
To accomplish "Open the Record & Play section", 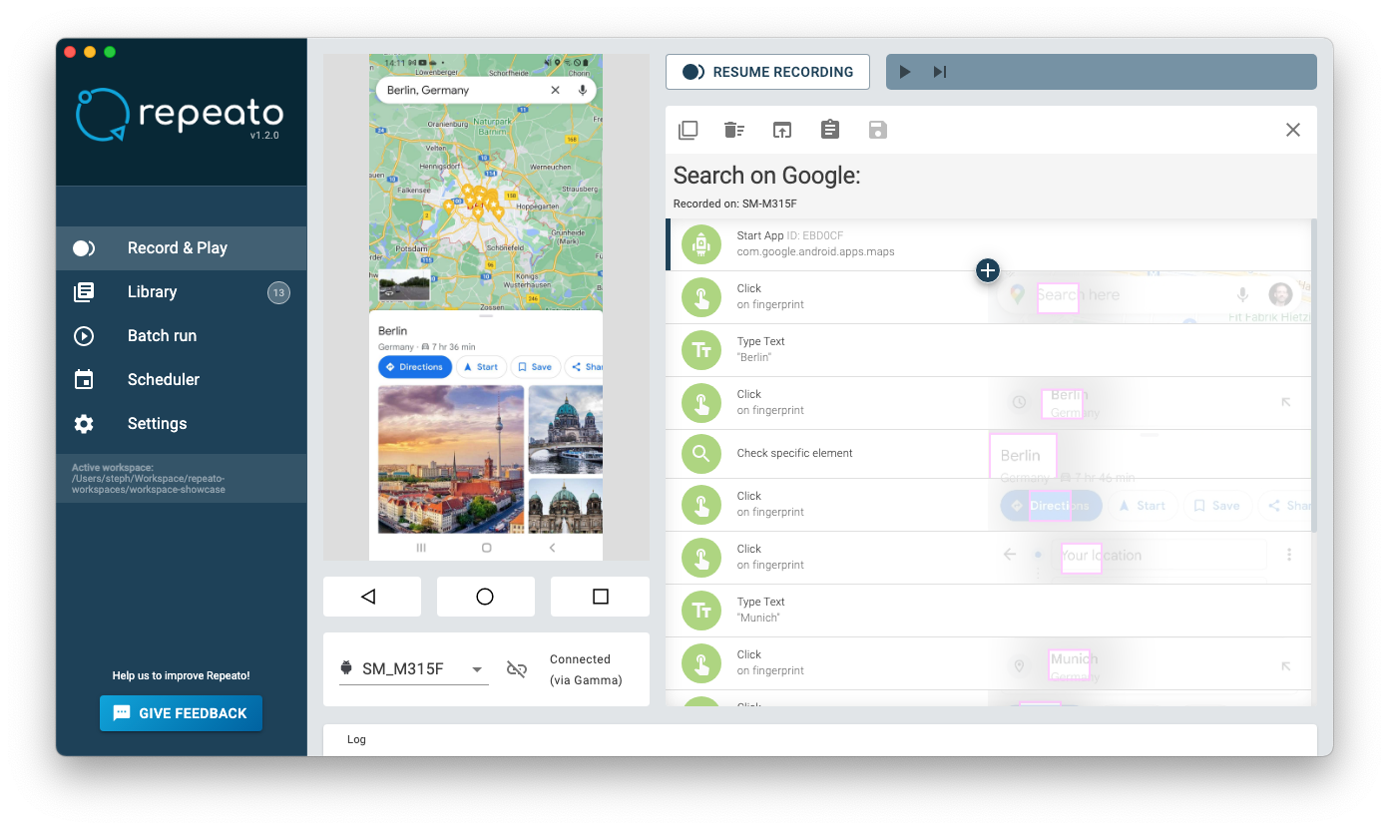I will point(182,248).
